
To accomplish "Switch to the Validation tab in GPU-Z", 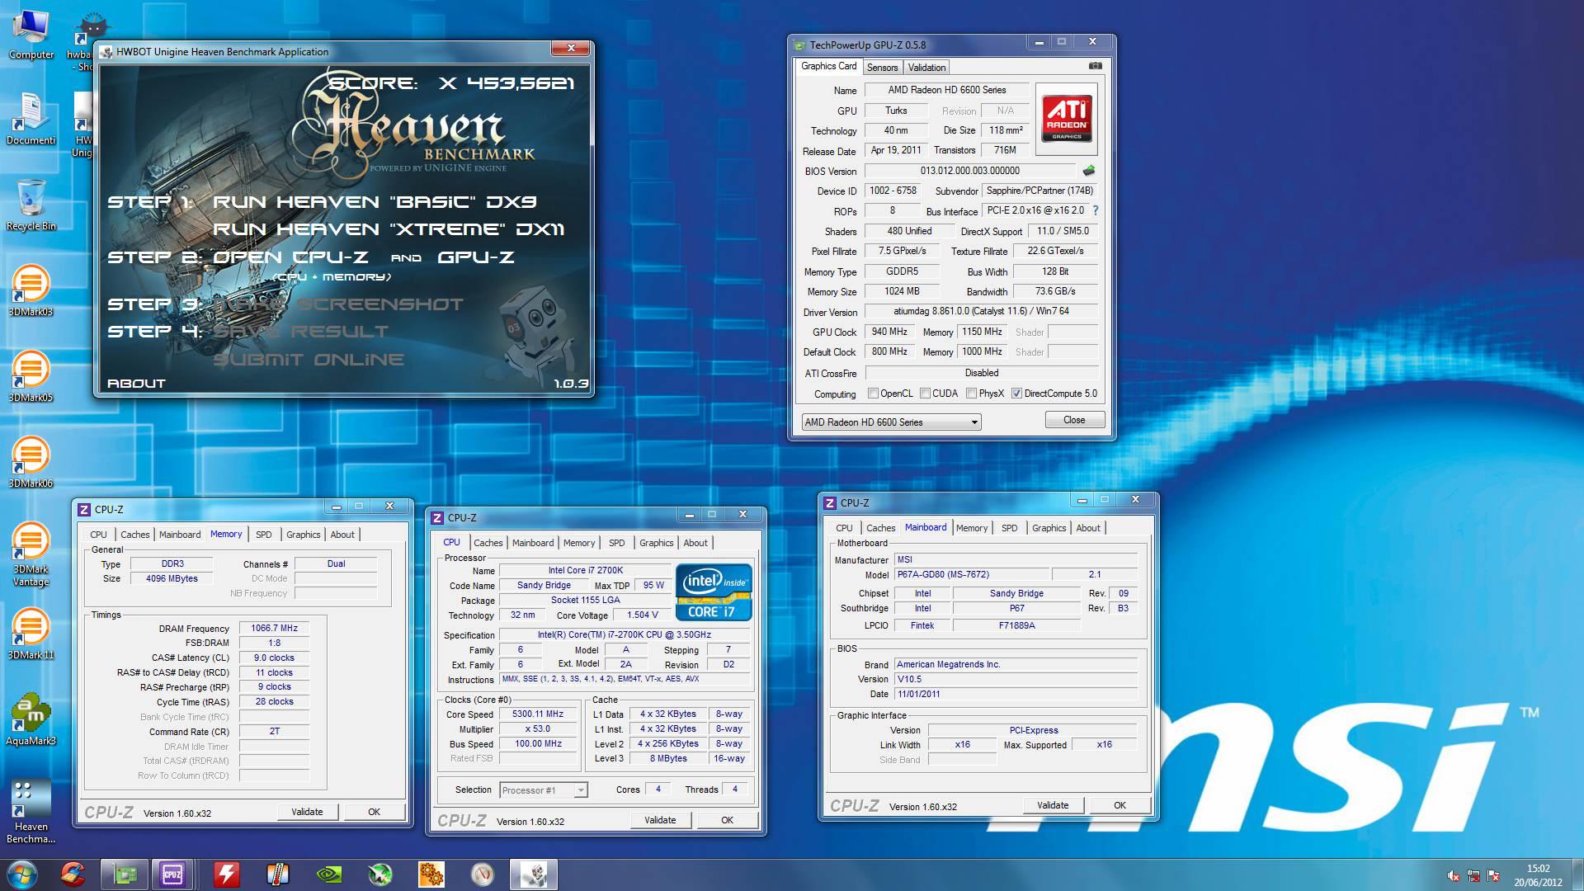I will (926, 68).
